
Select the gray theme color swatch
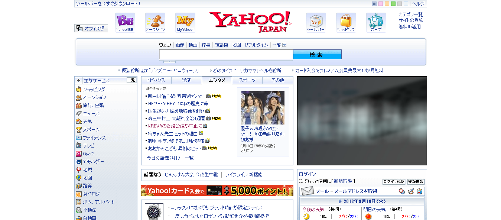click(400, 4)
